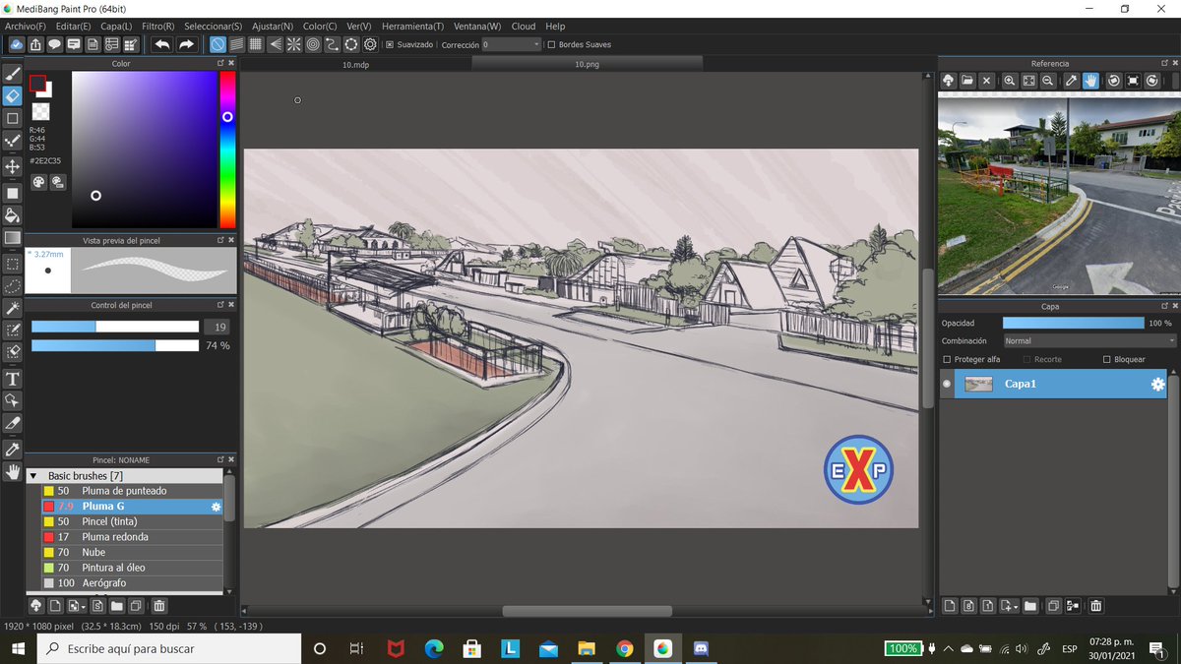This screenshot has height=664, width=1181.
Task: Select the Magic Wand tool
Action: (13, 308)
